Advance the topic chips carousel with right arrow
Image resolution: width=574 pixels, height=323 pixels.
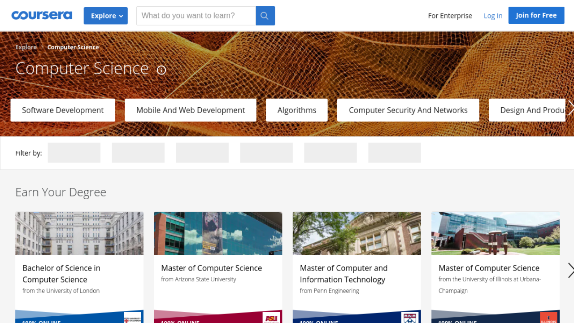(570, 108)
